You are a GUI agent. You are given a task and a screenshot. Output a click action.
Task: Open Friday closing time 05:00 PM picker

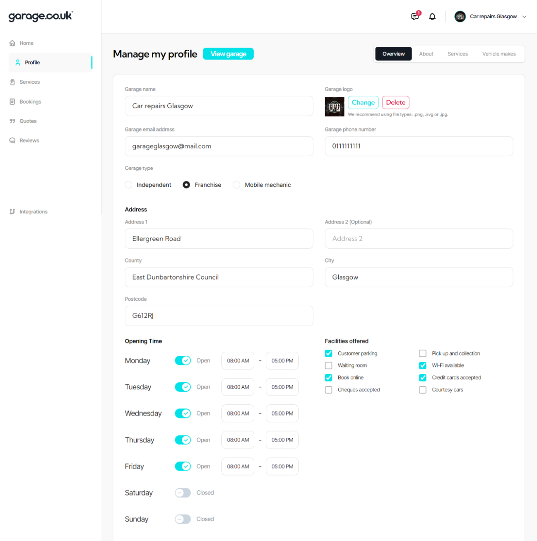[x=282, y=466]
